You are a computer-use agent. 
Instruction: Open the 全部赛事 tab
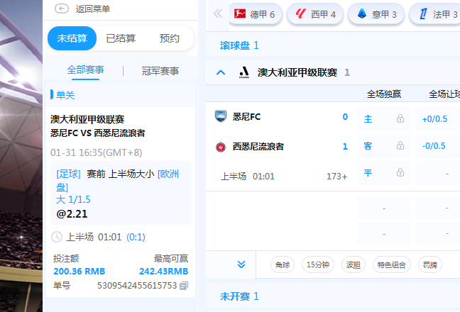point(85,70)
